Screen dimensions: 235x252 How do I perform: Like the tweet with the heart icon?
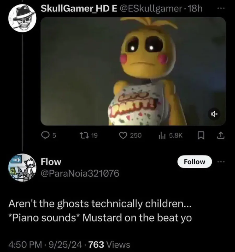123,135
